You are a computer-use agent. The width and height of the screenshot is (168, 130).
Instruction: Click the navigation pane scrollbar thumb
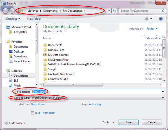pos(36,40)
